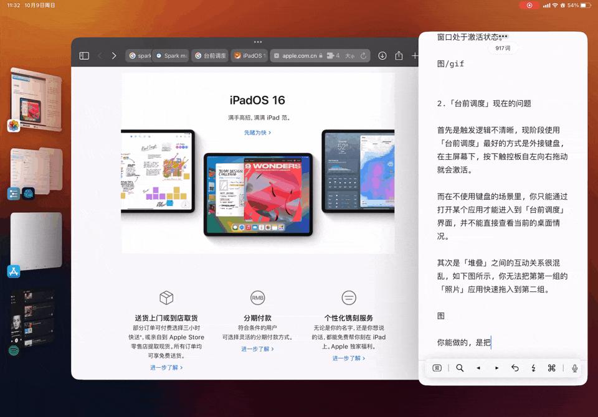Tap the '分期付款' title
The image size is (598, 417).
click(257, 318)
